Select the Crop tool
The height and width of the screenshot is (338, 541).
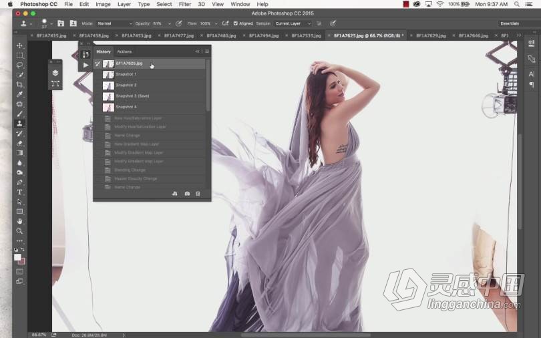click(19, 84)
